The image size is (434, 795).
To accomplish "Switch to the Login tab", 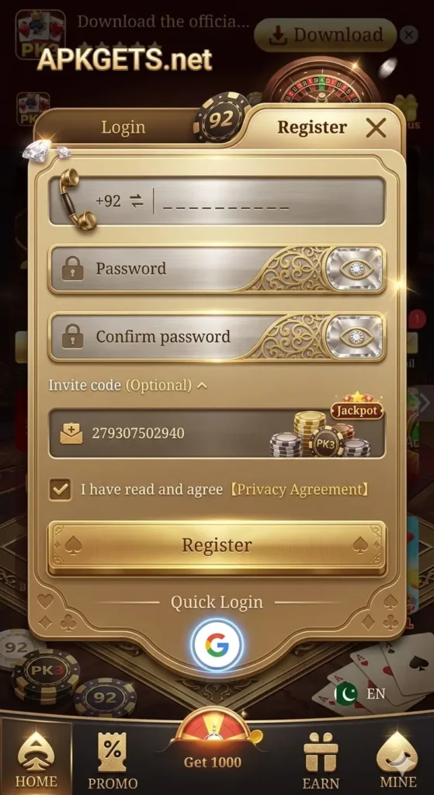I will 123,127.
